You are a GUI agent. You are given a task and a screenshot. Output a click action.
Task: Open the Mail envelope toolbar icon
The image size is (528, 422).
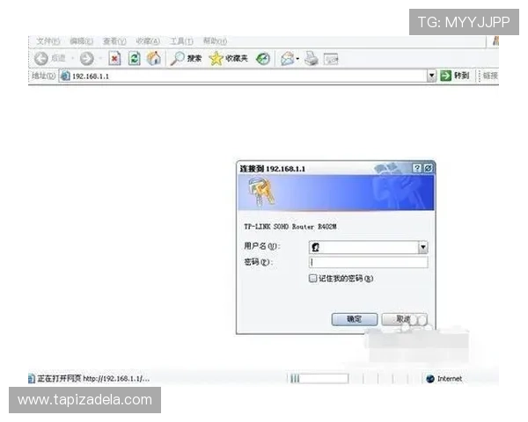tap(288, 58)
